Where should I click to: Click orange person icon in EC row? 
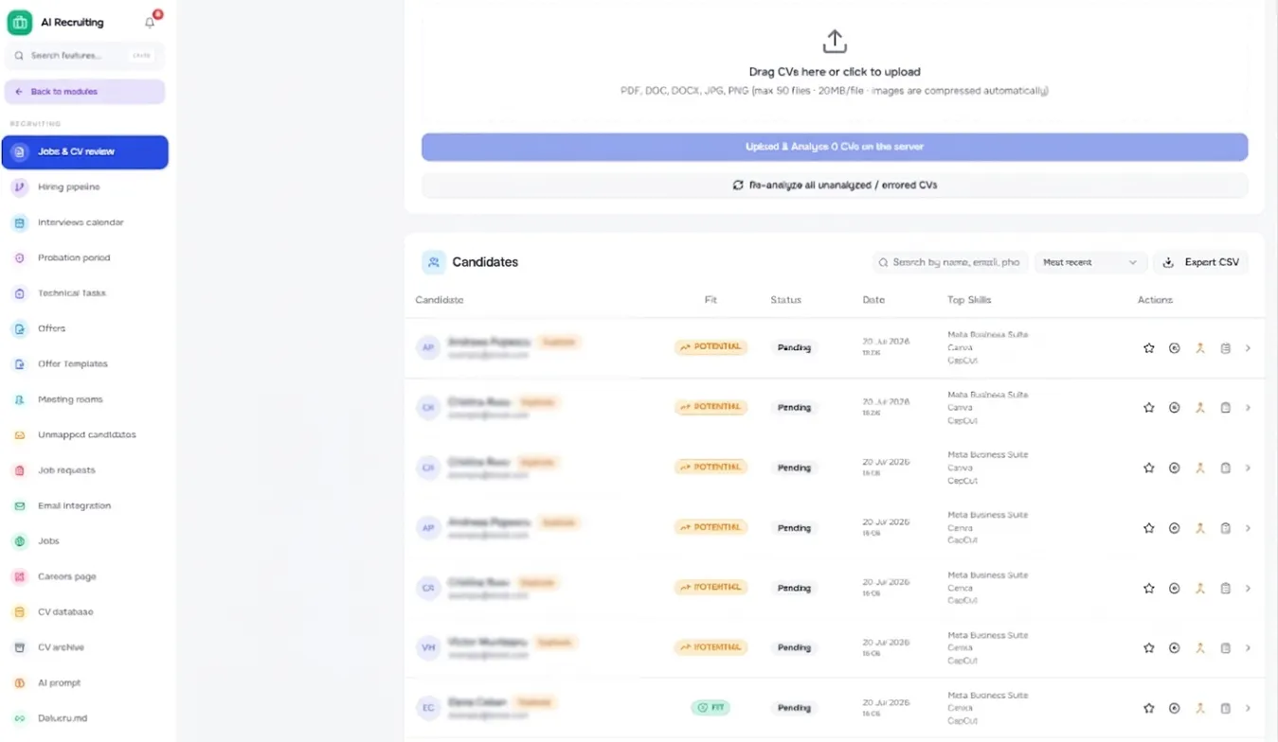click(x=1200, y=708)
